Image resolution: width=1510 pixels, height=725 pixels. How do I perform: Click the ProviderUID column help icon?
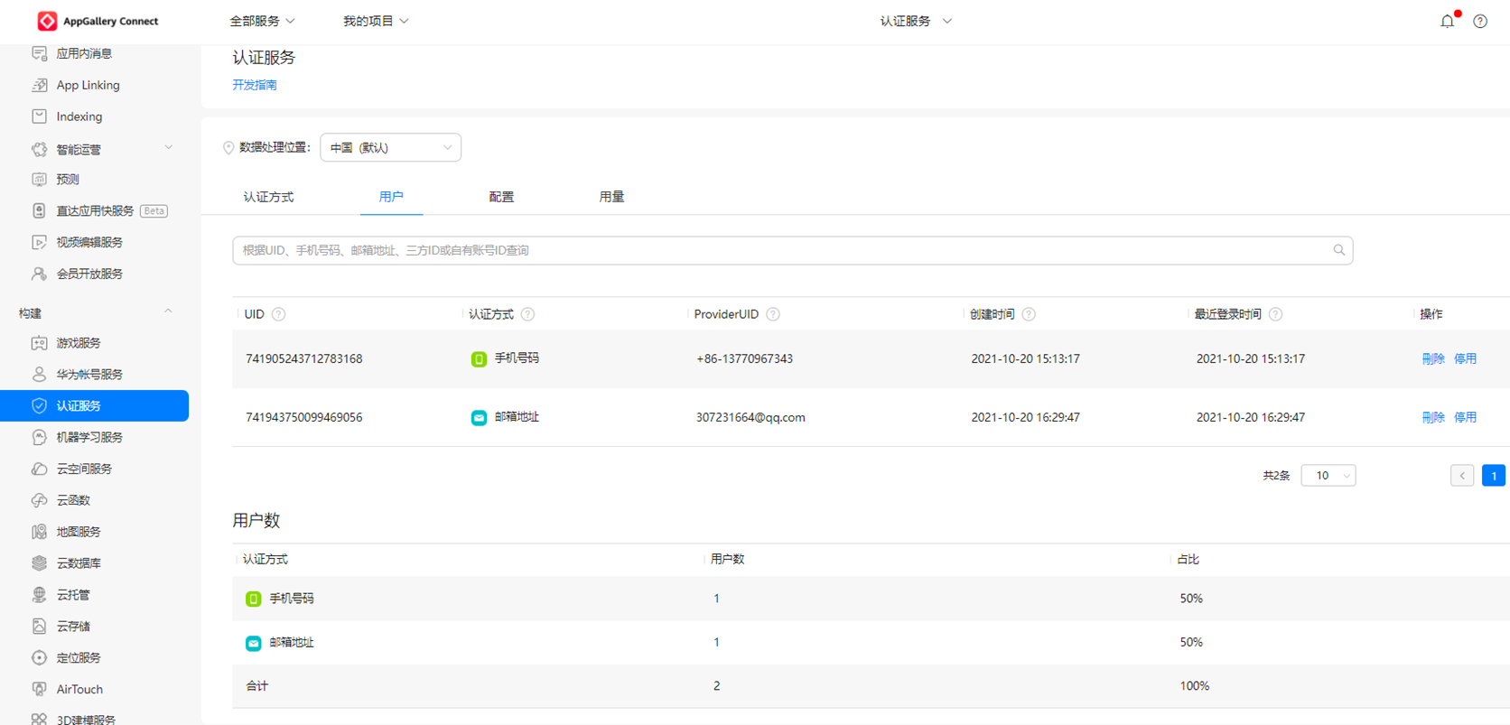[773, 314]
